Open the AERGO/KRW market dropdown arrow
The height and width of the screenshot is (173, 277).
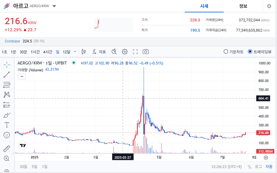coord(54,6)
